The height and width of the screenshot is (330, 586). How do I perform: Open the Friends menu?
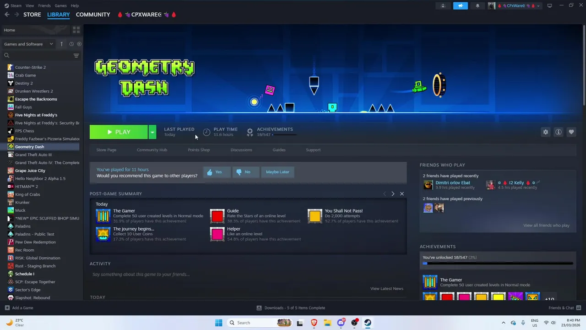click(44, 5)
